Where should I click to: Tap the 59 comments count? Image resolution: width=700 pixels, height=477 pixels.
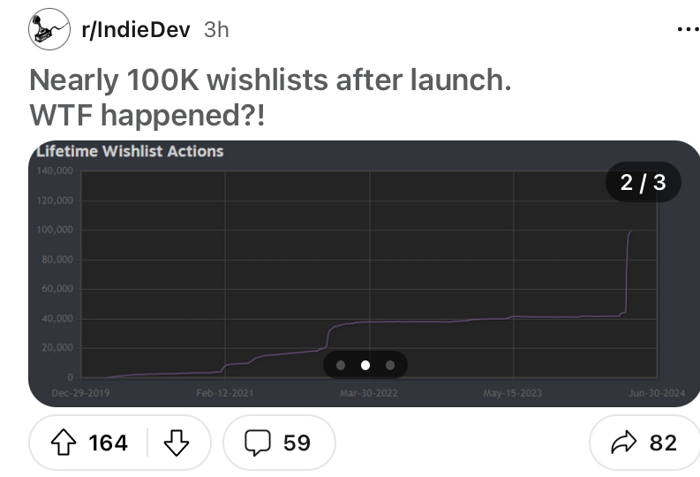pyautogui.click(x=297, y=443)
